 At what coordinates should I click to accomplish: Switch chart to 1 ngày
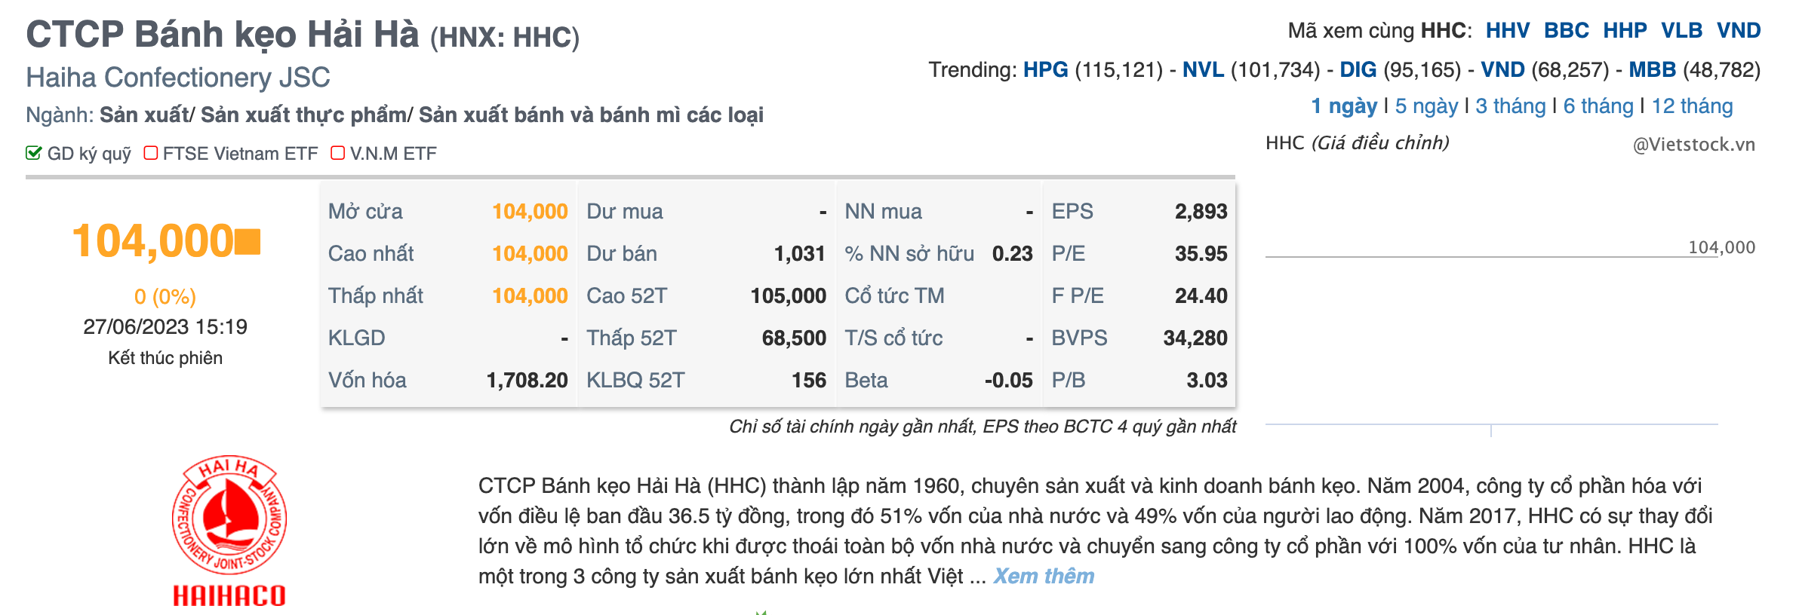point(1344,106)
